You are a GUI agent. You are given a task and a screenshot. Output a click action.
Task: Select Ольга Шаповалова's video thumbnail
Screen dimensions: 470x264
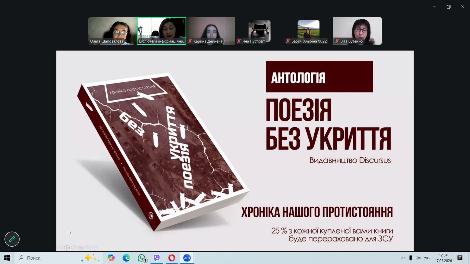[112, 31]
